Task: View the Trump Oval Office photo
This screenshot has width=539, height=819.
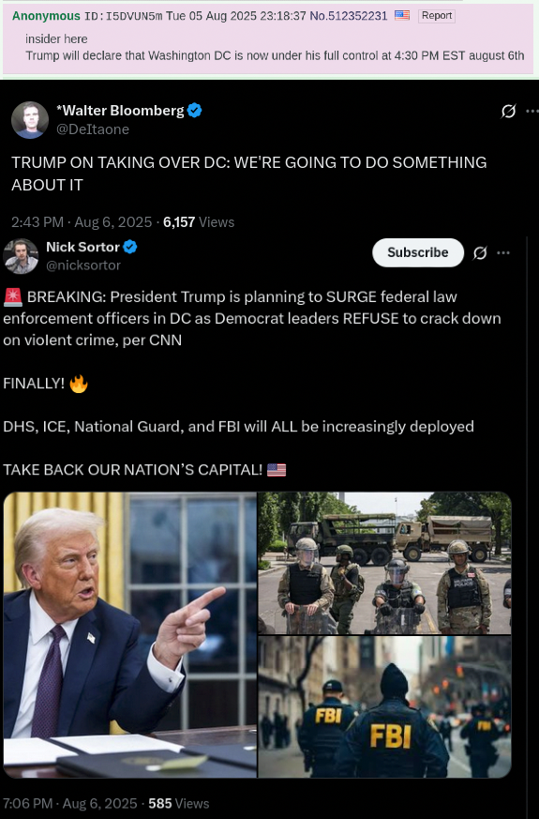Action: 130,634
